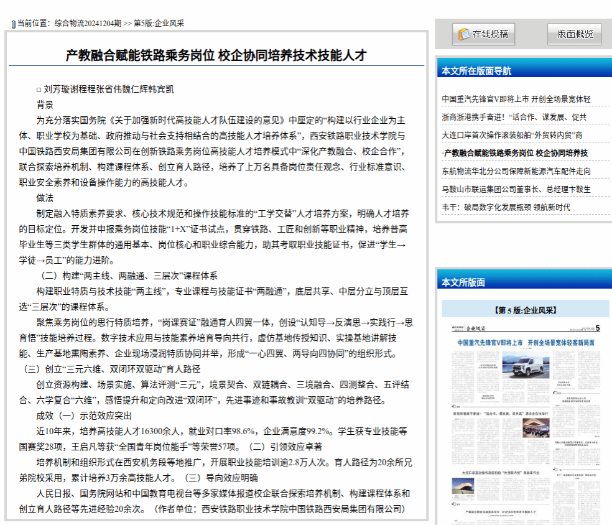
Task: Open the 版面概览 page overview button
Action: tap(575, 34)
